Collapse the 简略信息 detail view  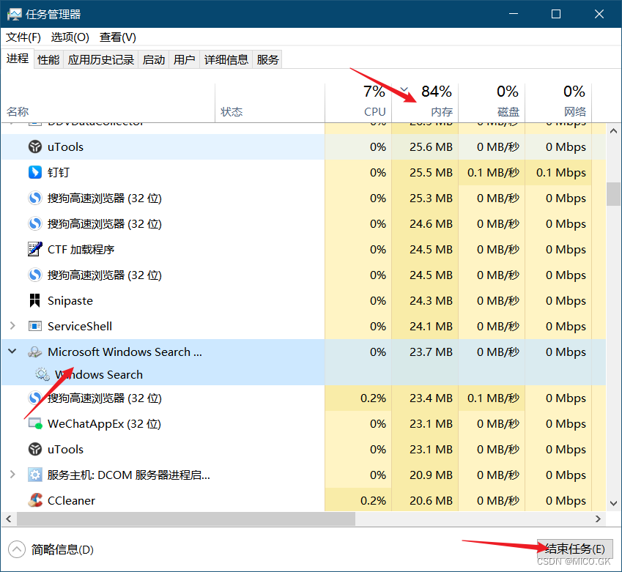pos(16,548)
